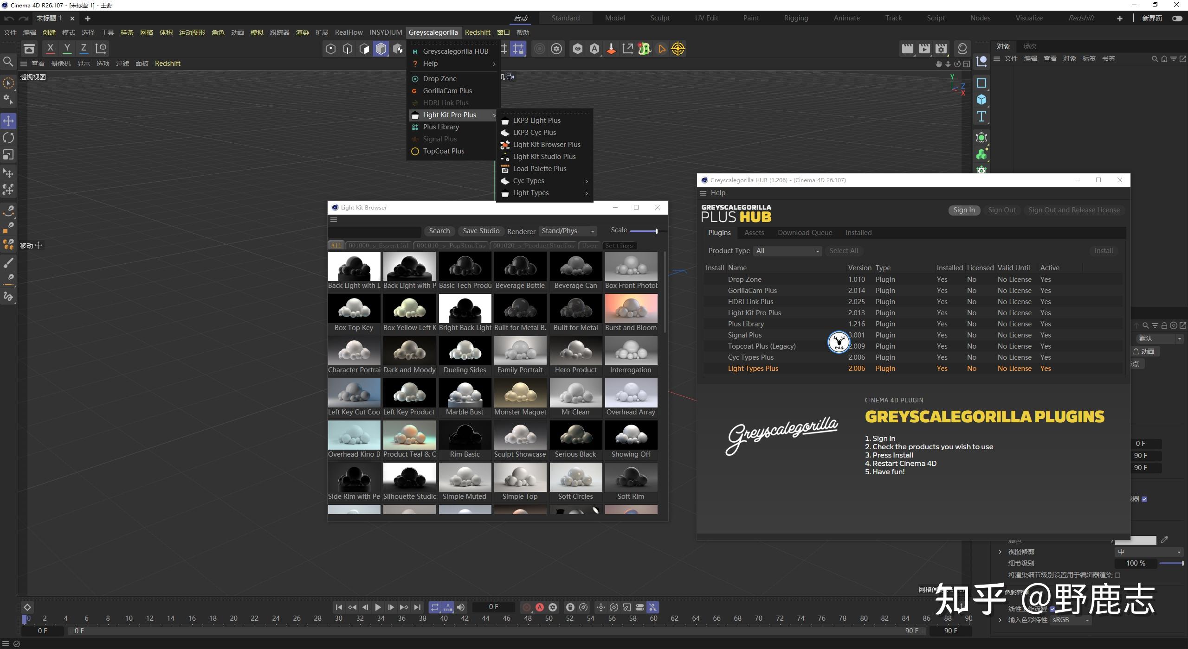Screen dimensions: 1188x649
Task: Adjust the Scale slider in Light Kit Browser
Action: (656, 231)
